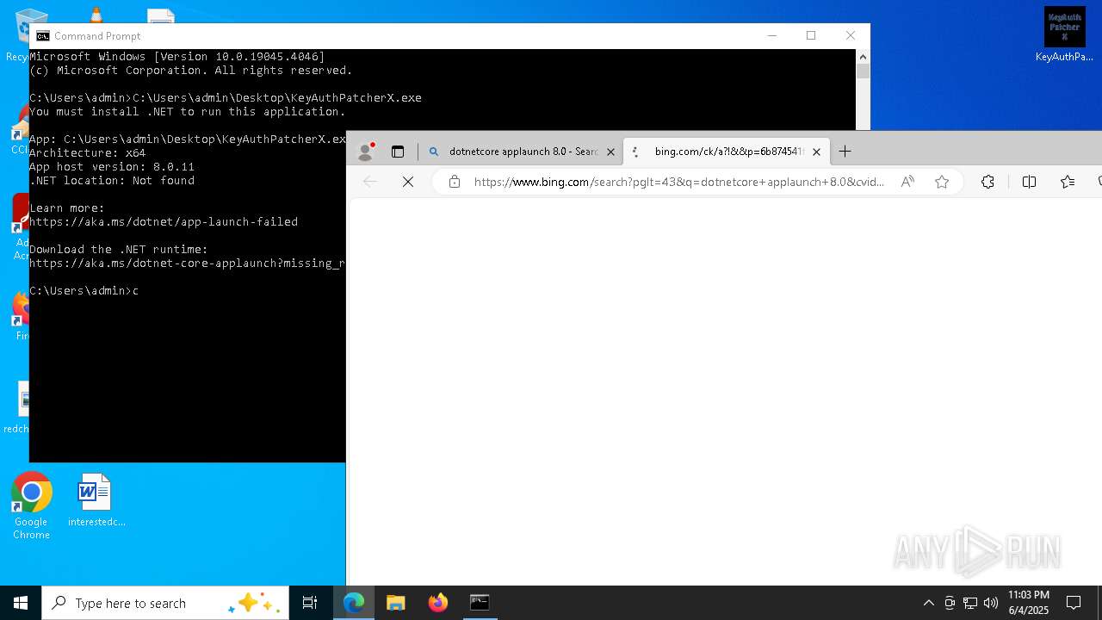Maximize the Command Prompt window
1102x620 pixels.
(811, 35)
